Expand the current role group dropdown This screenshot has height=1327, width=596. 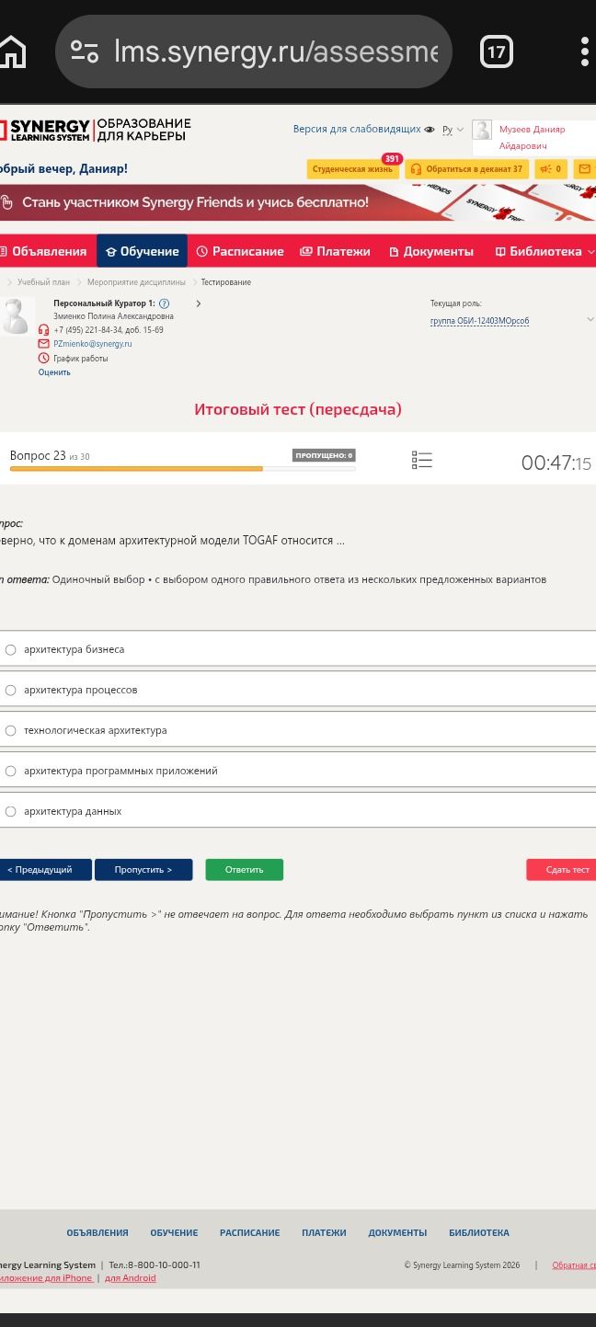point(590,319)
